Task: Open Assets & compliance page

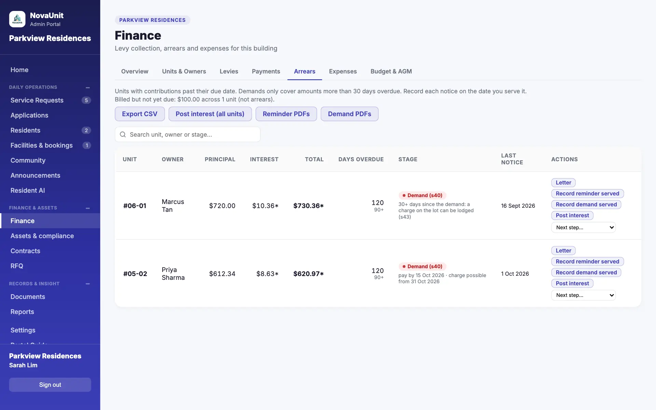Action: click(50, 236)
